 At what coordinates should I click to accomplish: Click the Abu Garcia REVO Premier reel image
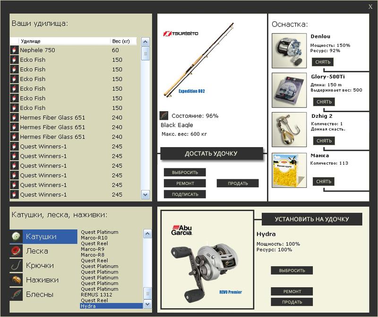tap(207, 260)
